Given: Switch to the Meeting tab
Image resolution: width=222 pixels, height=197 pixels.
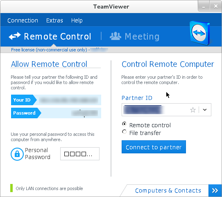Looking at the screenshot, I should pyautogui.click(x=134, y=36).
